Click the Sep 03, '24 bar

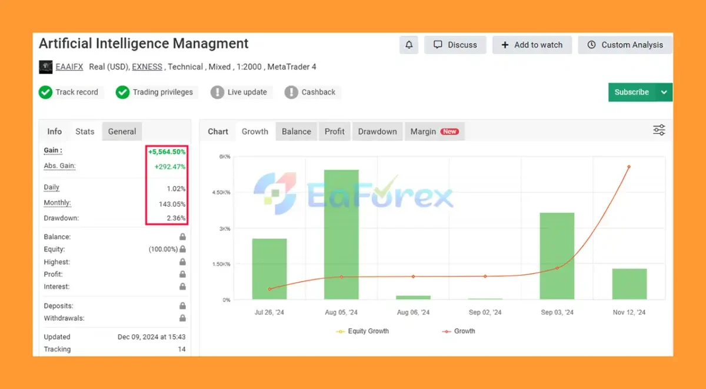click(x=557, y=256)
